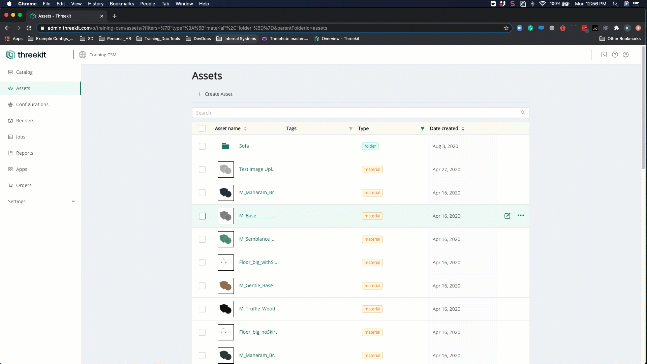This screenshot has width=647, height=364.
Task: Bookmark the page with the star icon
Action: pyautogui.click(x=506, y=28)
